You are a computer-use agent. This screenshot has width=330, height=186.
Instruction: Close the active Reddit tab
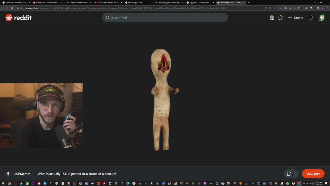point(244,3)
